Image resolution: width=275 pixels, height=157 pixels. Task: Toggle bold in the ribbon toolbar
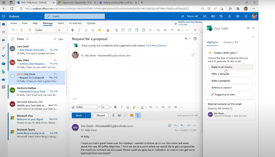(72, 30)
